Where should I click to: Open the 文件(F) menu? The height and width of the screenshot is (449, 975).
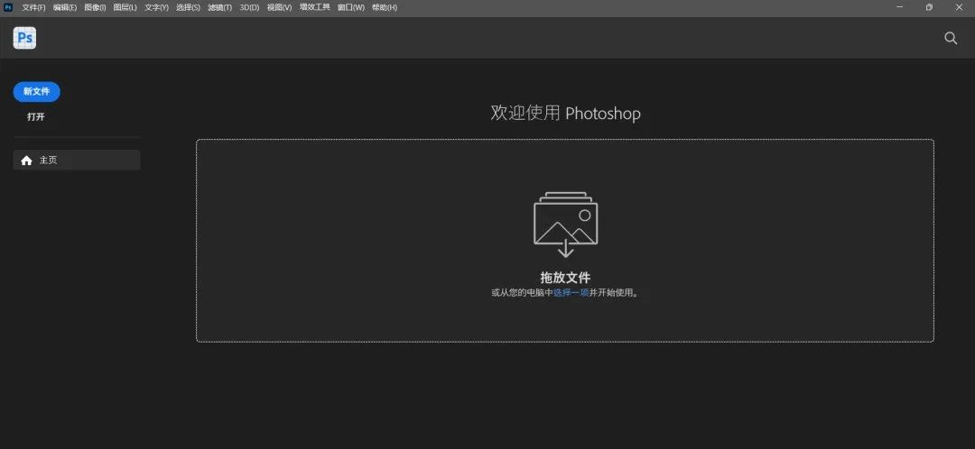pyautogui.click(x=34, y=7)
